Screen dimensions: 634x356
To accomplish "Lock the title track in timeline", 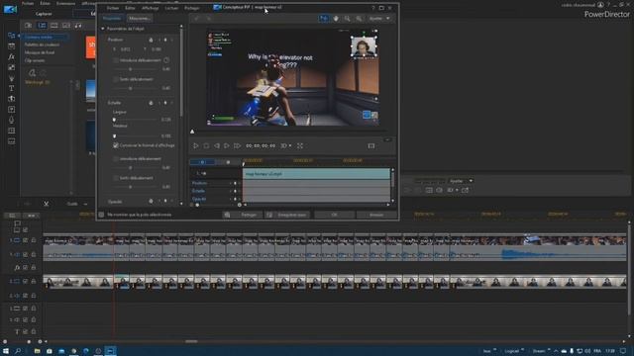I will 34,331.
